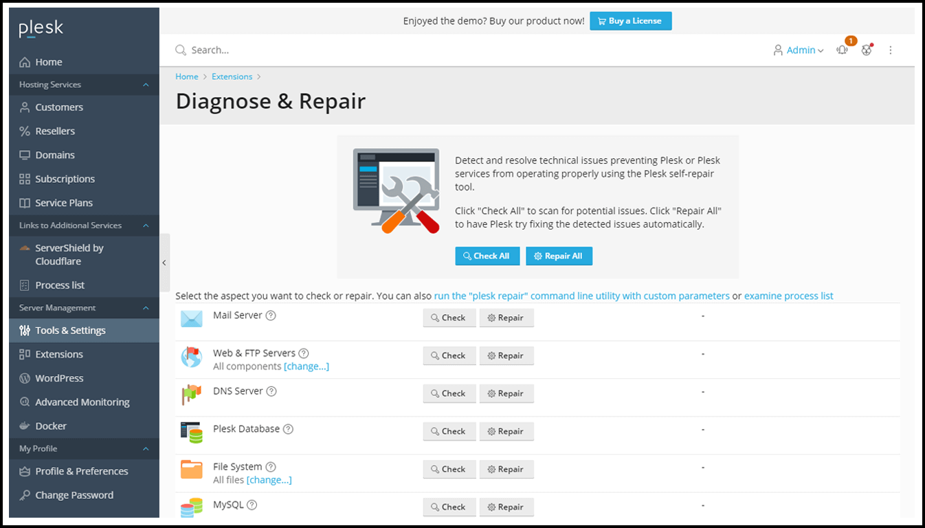Click the Check All button

487,256
